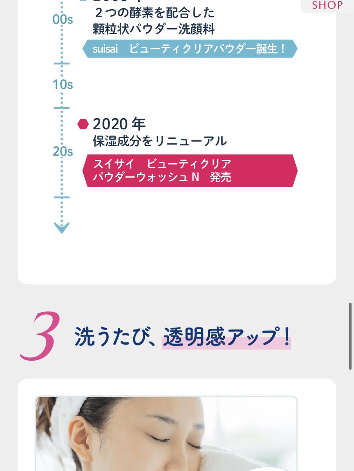Click the blue suisai ビューティクリアパウダー誕生 banner
The image size is (354, 471).
[x=189, y=49]
